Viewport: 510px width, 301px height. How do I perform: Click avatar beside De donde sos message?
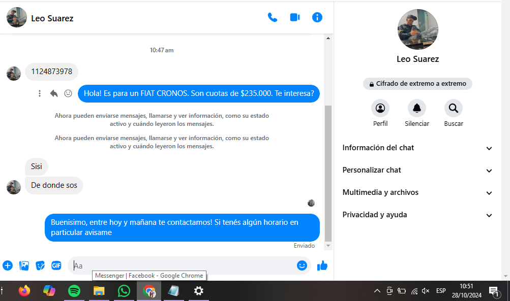14,187
